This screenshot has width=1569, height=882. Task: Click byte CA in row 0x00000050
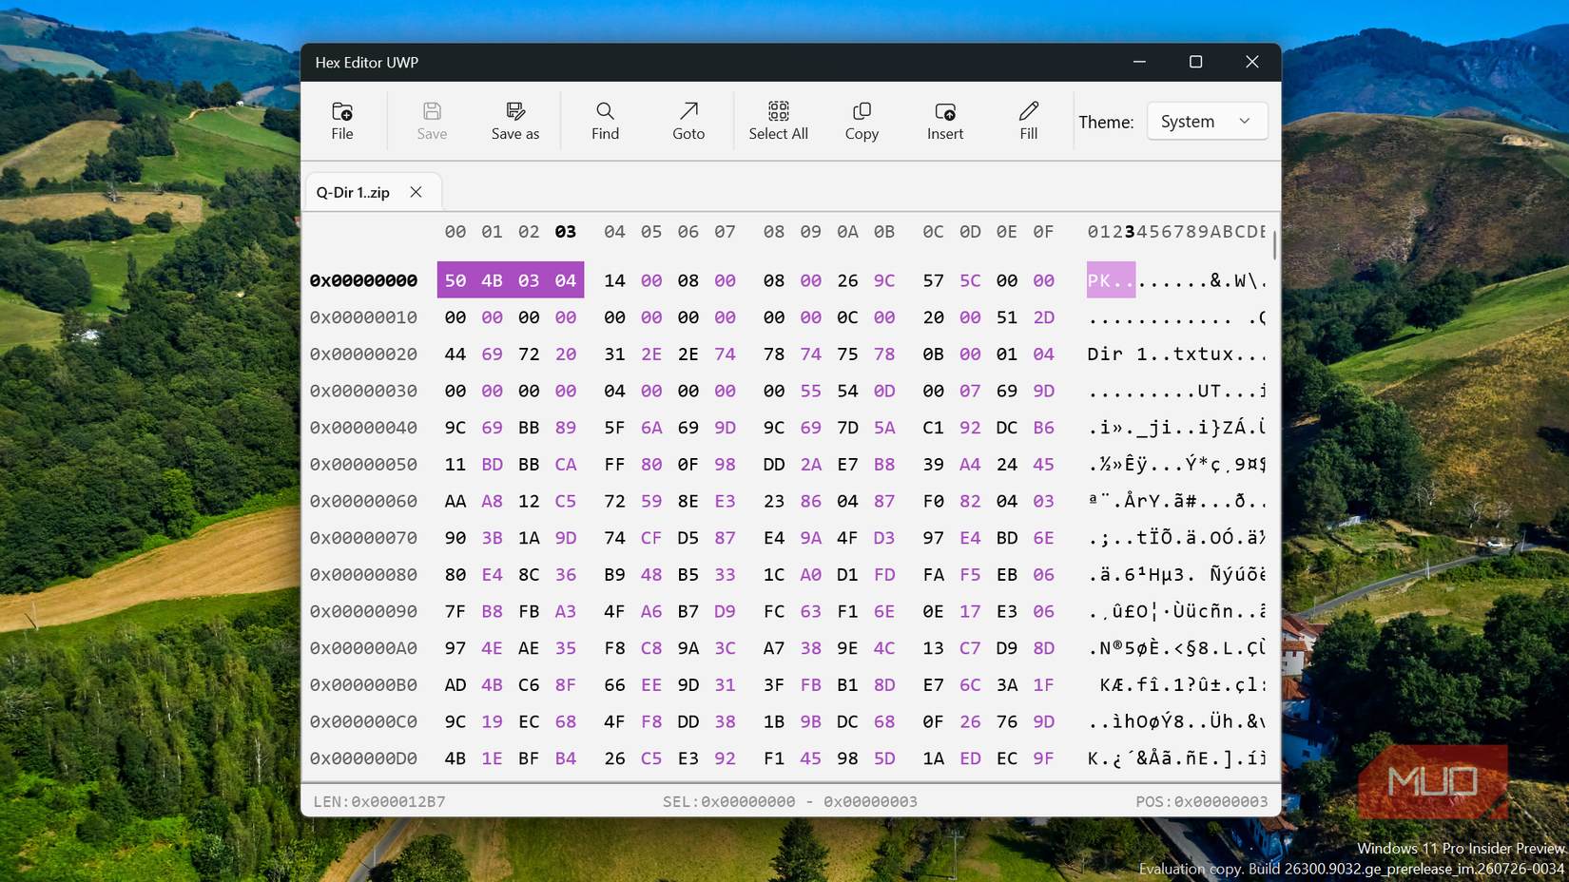point(566,465)
